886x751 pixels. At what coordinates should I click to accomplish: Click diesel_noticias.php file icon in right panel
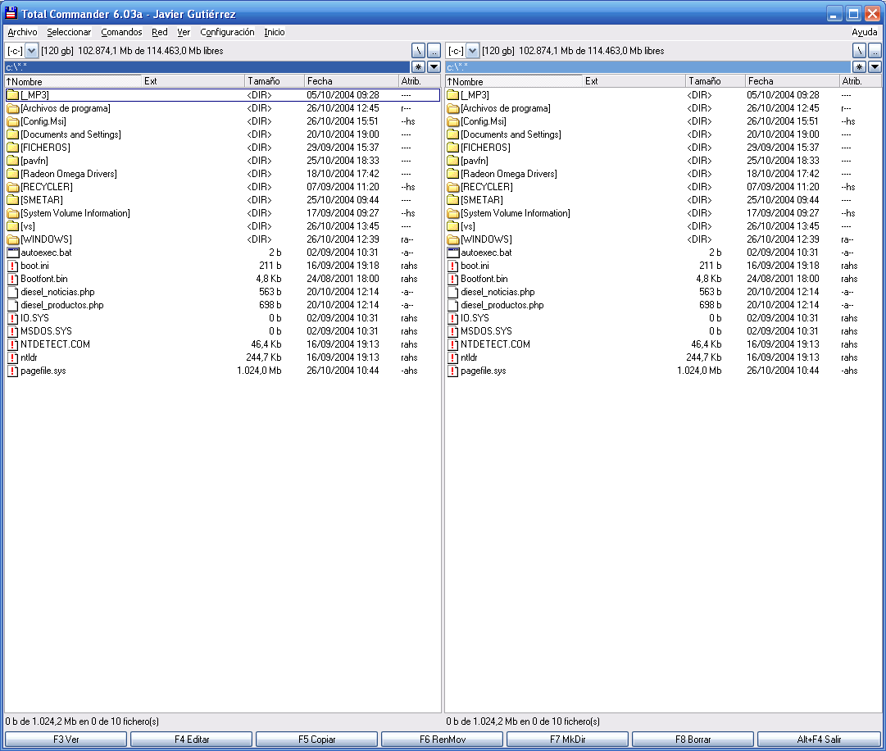453,292
